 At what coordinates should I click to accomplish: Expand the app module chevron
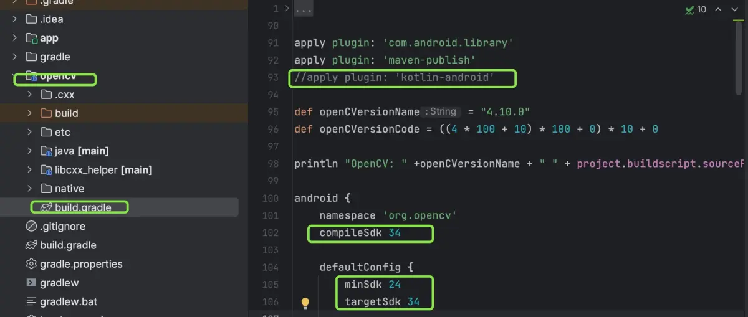tap(14, 38)
